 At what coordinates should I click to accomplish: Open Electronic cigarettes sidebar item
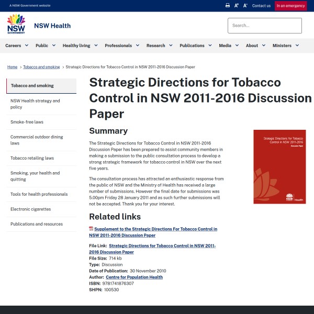(31, 209)
